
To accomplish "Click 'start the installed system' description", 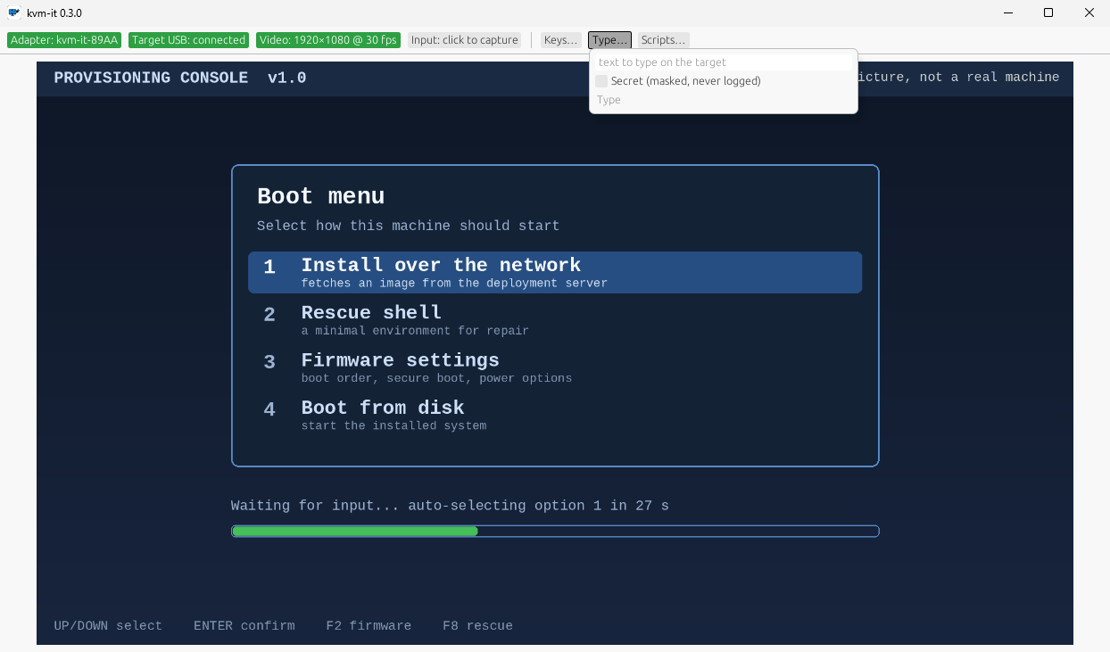I will [393, 425].
